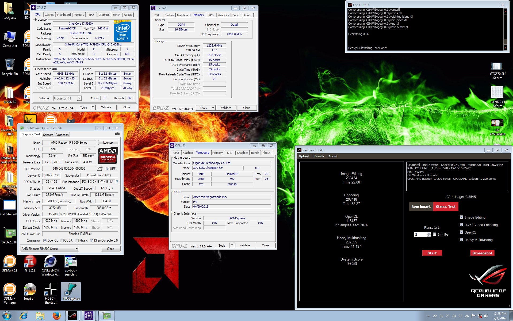Click the Lookup button in GPU-Z
513x321 pixels.
point(108,143)
